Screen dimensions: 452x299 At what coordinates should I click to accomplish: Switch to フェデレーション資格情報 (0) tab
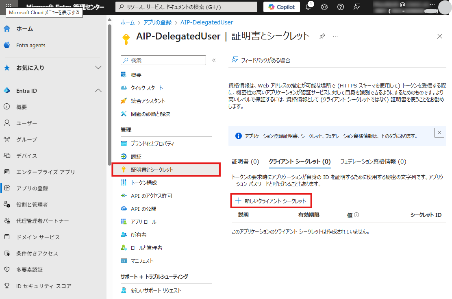pyautogui.click(x=373, y=162)
